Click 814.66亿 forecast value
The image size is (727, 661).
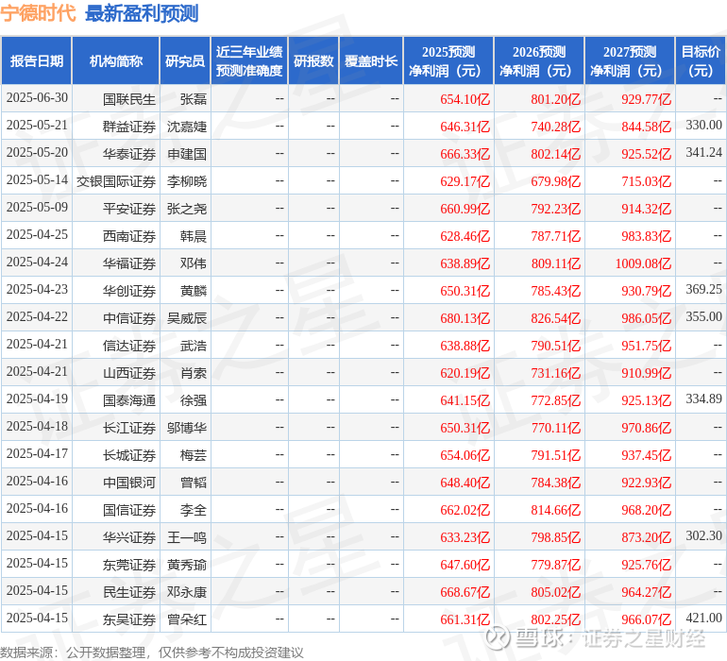pyautogui.click(x=556, y=510)
